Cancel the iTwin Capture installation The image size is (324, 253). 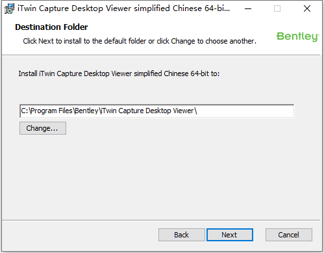[289, 235]
